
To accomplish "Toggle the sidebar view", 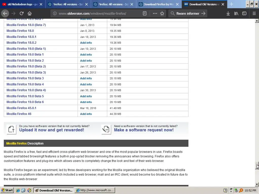I will pyautogui.click(x=244, y=14).
